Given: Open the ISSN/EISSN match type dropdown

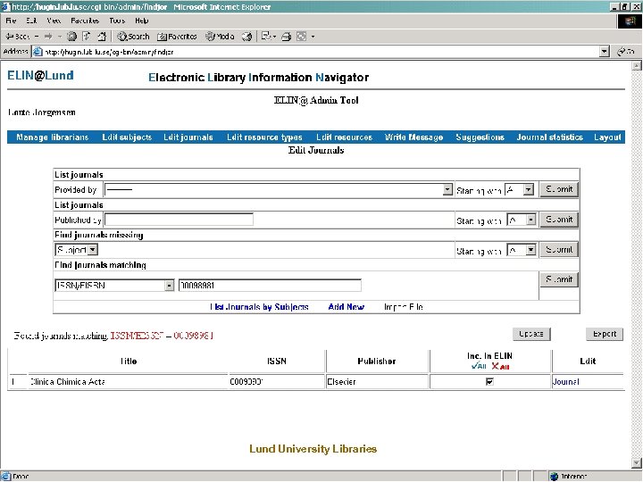Looking at the screenshot, I should (114, 286).
